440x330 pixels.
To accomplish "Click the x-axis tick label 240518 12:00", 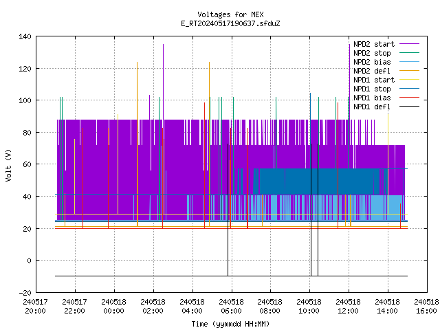I will 348,307.
